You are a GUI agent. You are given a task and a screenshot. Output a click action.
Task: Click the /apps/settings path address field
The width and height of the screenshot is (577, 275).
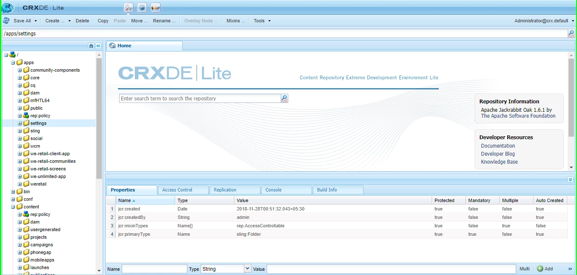(284, 33)
